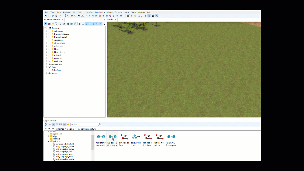Select the REPLICATOR_tradepost item
Image resolution: width=304 pixels, height=171 pixels.
click(171, 140)
